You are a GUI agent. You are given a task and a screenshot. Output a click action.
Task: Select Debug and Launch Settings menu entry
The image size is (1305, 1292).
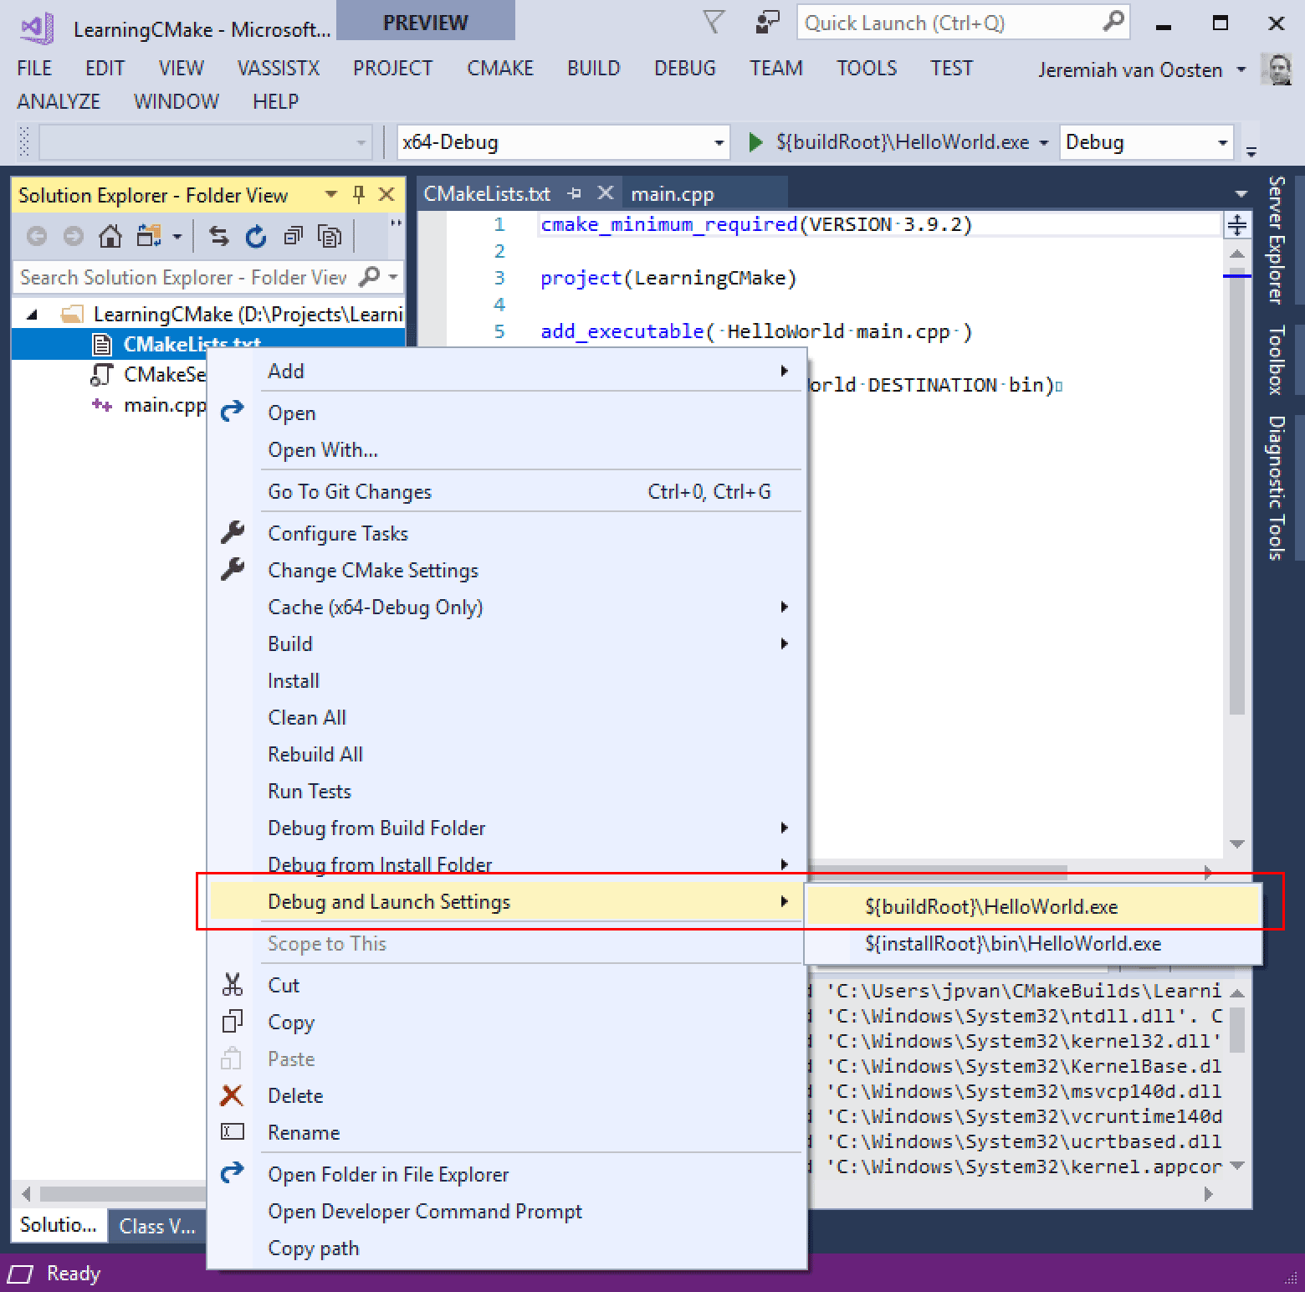tap(506, 901)
